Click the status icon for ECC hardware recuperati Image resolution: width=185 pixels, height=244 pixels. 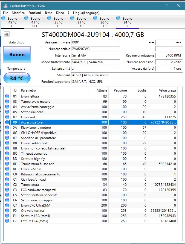(7, 190)
